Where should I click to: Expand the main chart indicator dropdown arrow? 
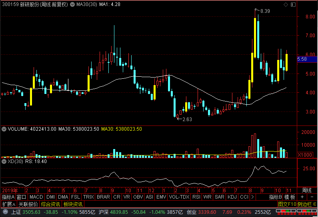(72, 5)
